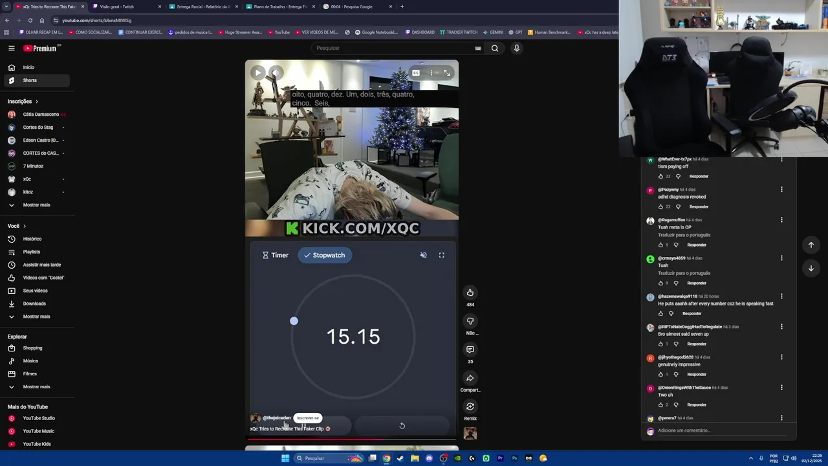Play the short with the play button
828x466 pixels.
click(x=257, y=72)
